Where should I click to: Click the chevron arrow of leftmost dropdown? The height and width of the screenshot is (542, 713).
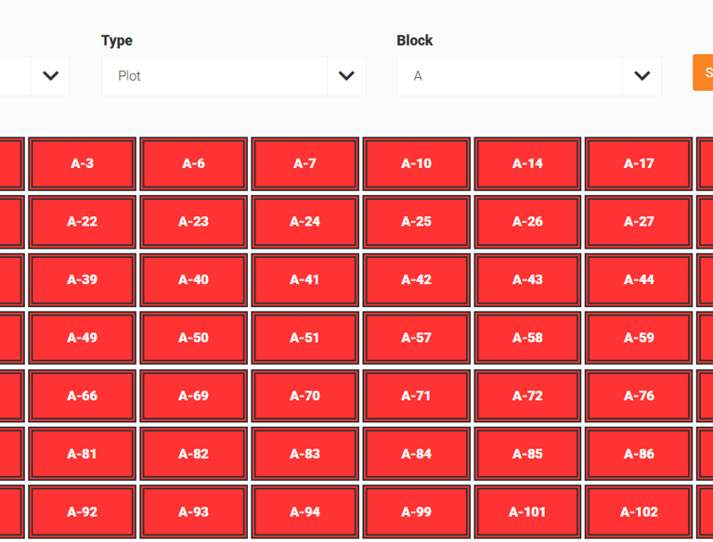click(50, 76)
